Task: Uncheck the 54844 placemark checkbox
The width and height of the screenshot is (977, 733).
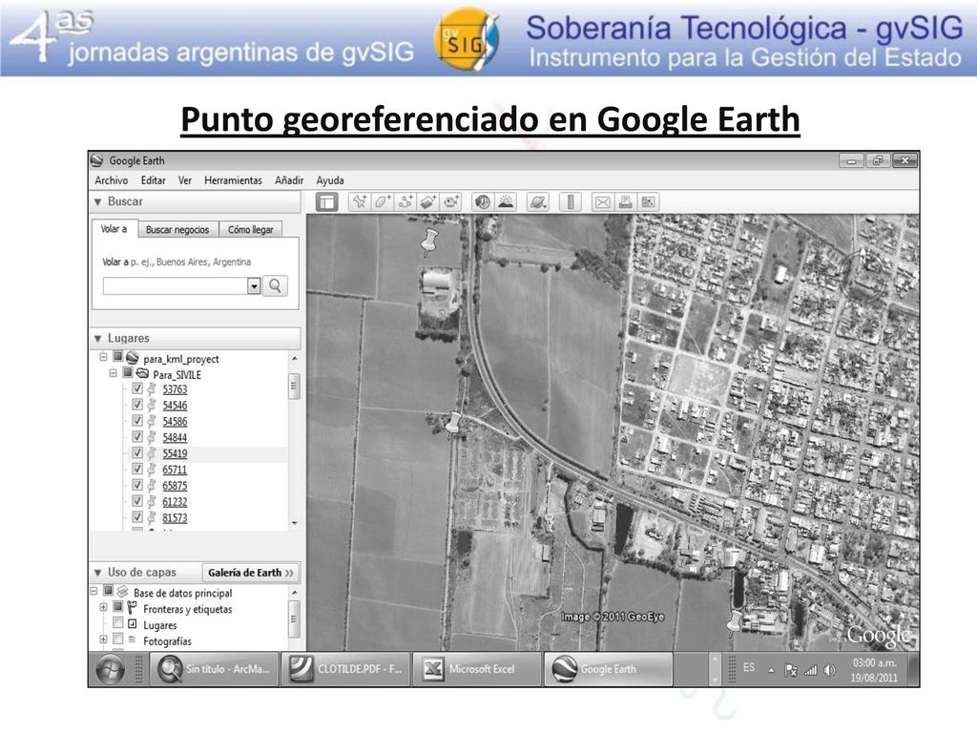Action: pyautogui.click(x=137, y=437)
